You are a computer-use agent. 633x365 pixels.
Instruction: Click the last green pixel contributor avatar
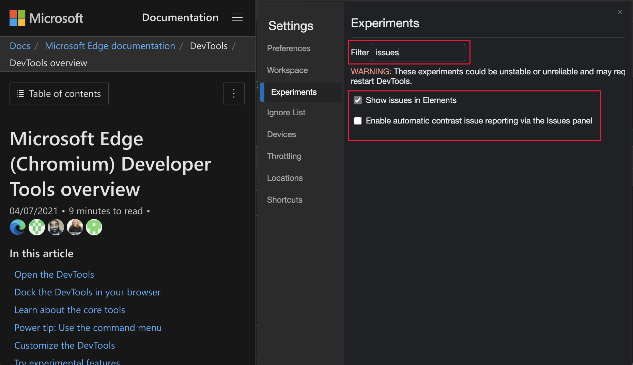[x=94, y=227]
